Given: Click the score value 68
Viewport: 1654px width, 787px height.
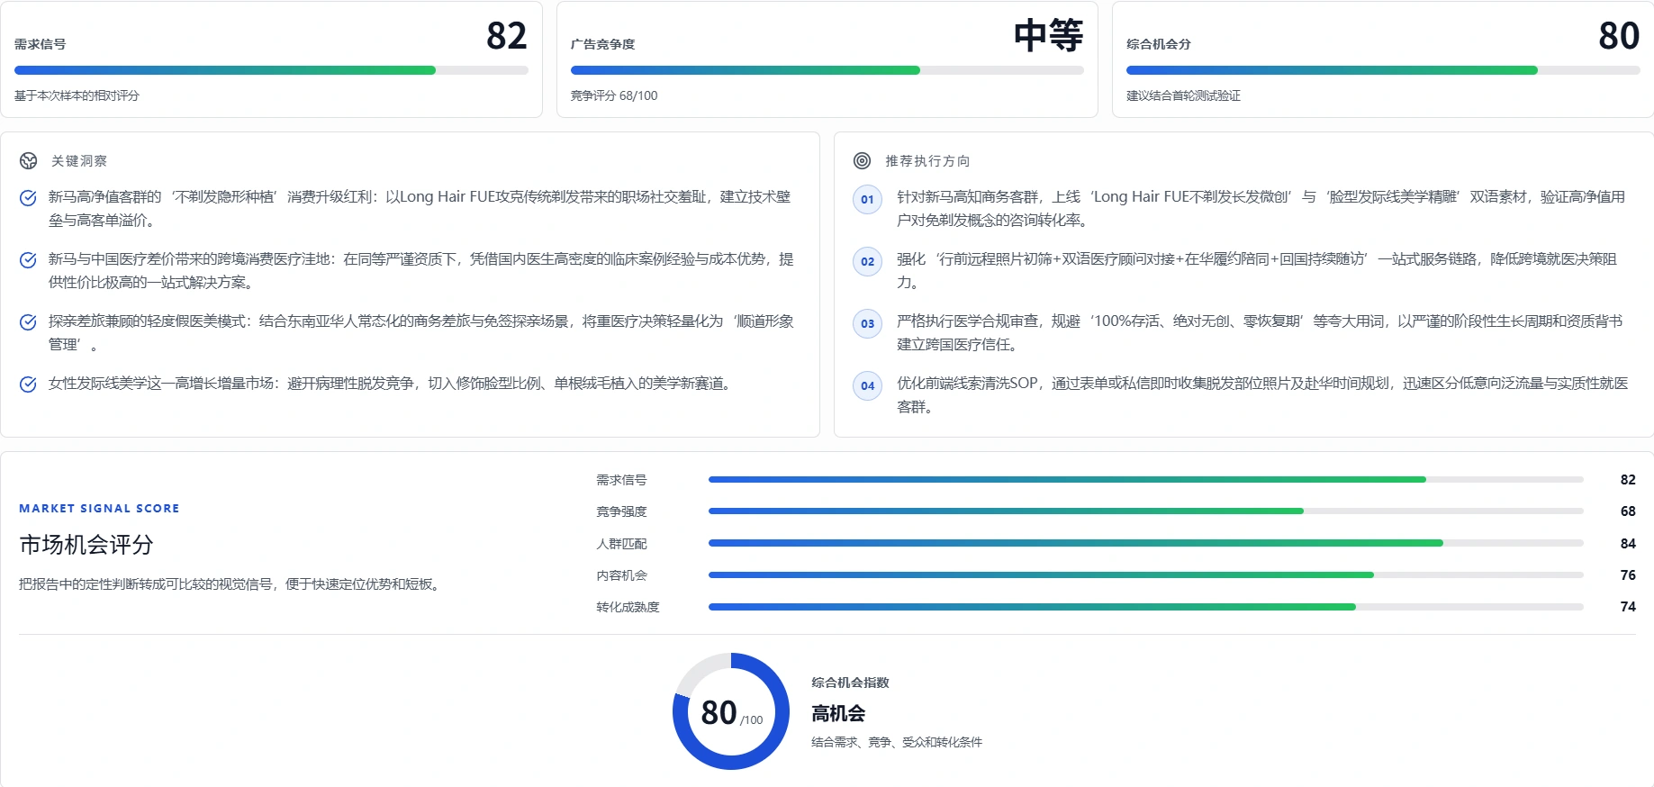Looking at the screenshot, I should point(1628,511).
